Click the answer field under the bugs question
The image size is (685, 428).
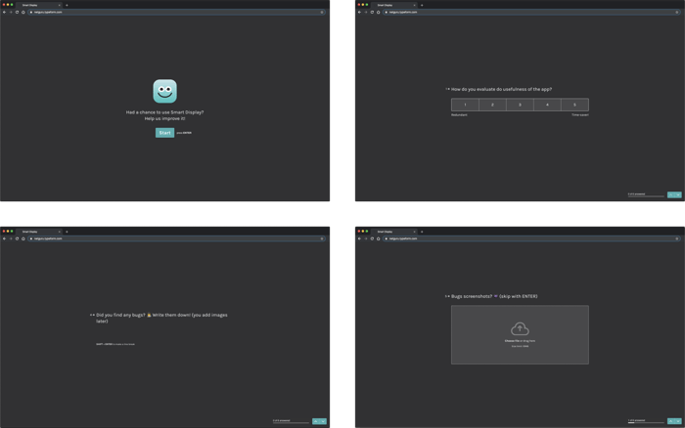tap(161, 334)
